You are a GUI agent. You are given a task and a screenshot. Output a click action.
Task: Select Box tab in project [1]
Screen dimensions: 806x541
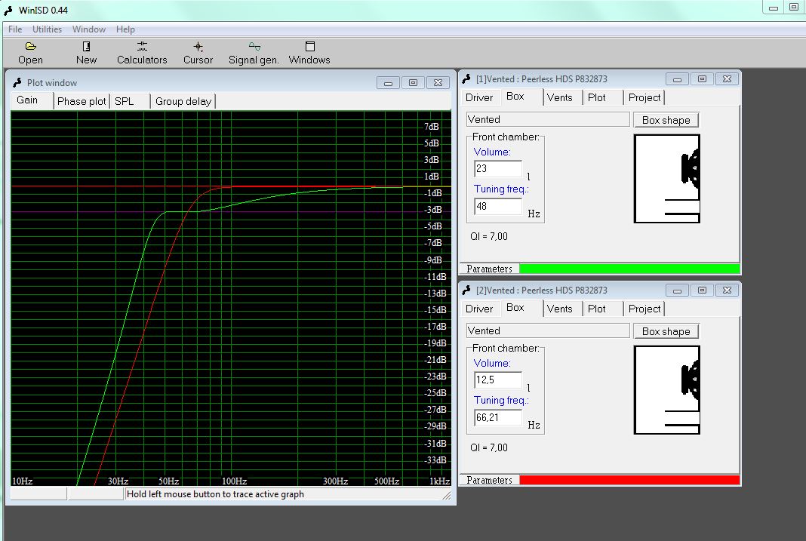(x=521, y=97)
